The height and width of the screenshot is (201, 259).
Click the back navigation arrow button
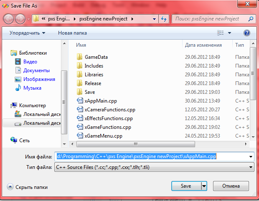pyautogui.click(x=9, y=19)
